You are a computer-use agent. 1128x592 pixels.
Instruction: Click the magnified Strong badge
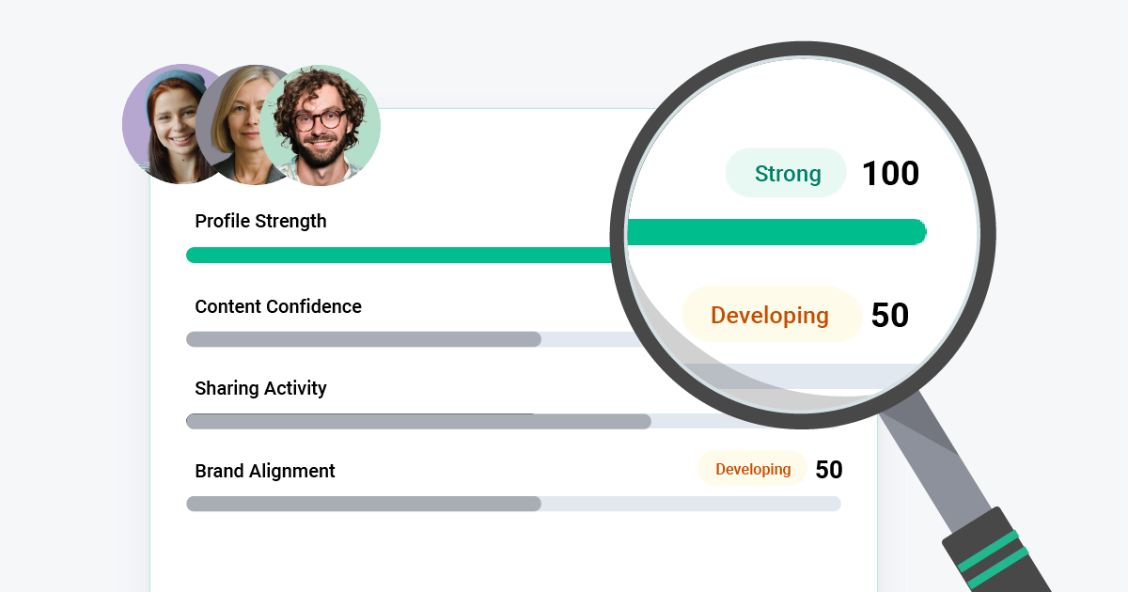787,174
